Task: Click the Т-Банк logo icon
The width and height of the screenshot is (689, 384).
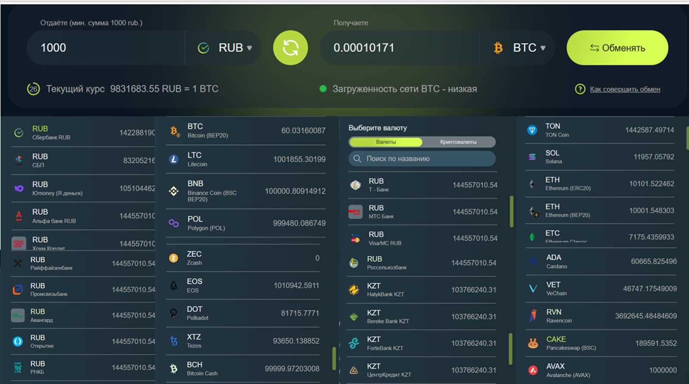Action: coord(355,185)
